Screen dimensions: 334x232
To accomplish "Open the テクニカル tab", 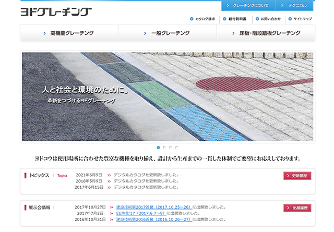I will click(x=296, y=6).
